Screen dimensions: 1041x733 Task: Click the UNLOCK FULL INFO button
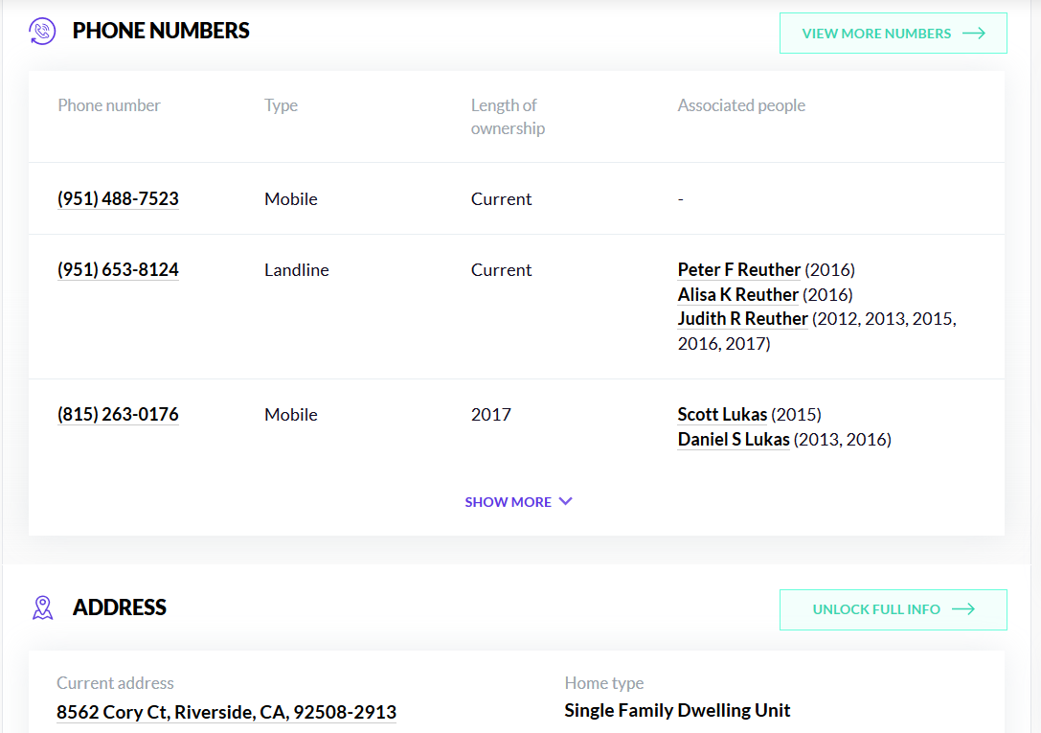tap(893, 609)
